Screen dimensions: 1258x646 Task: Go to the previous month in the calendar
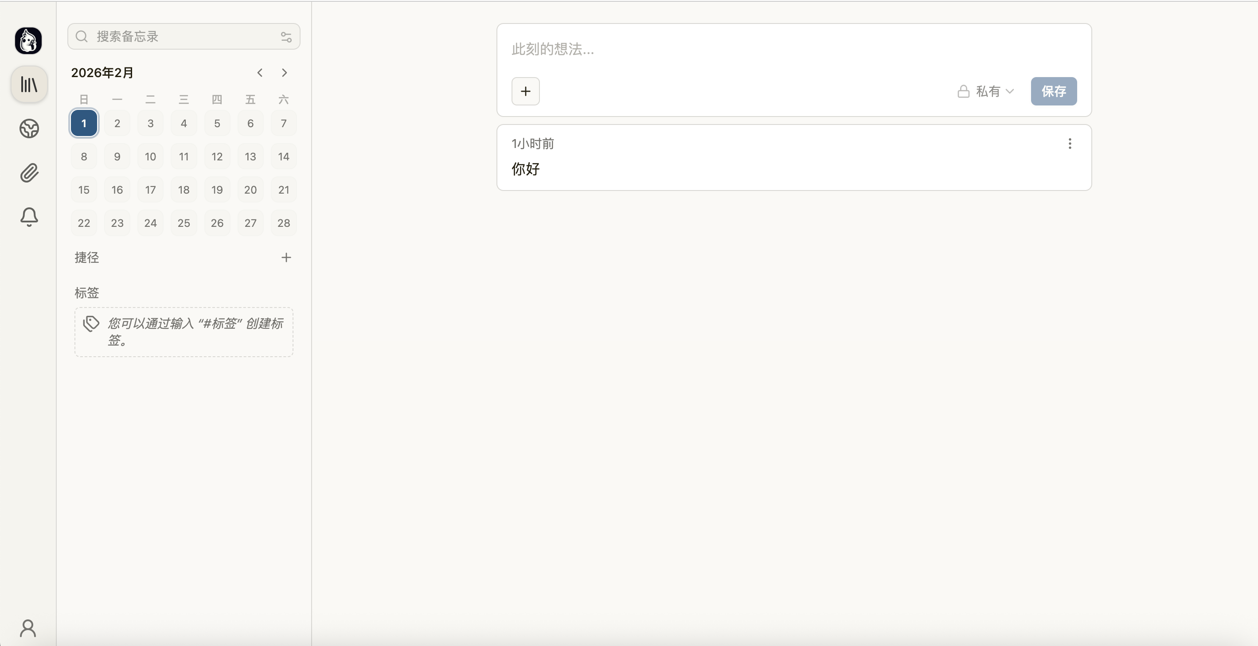[x=260, y=73]
